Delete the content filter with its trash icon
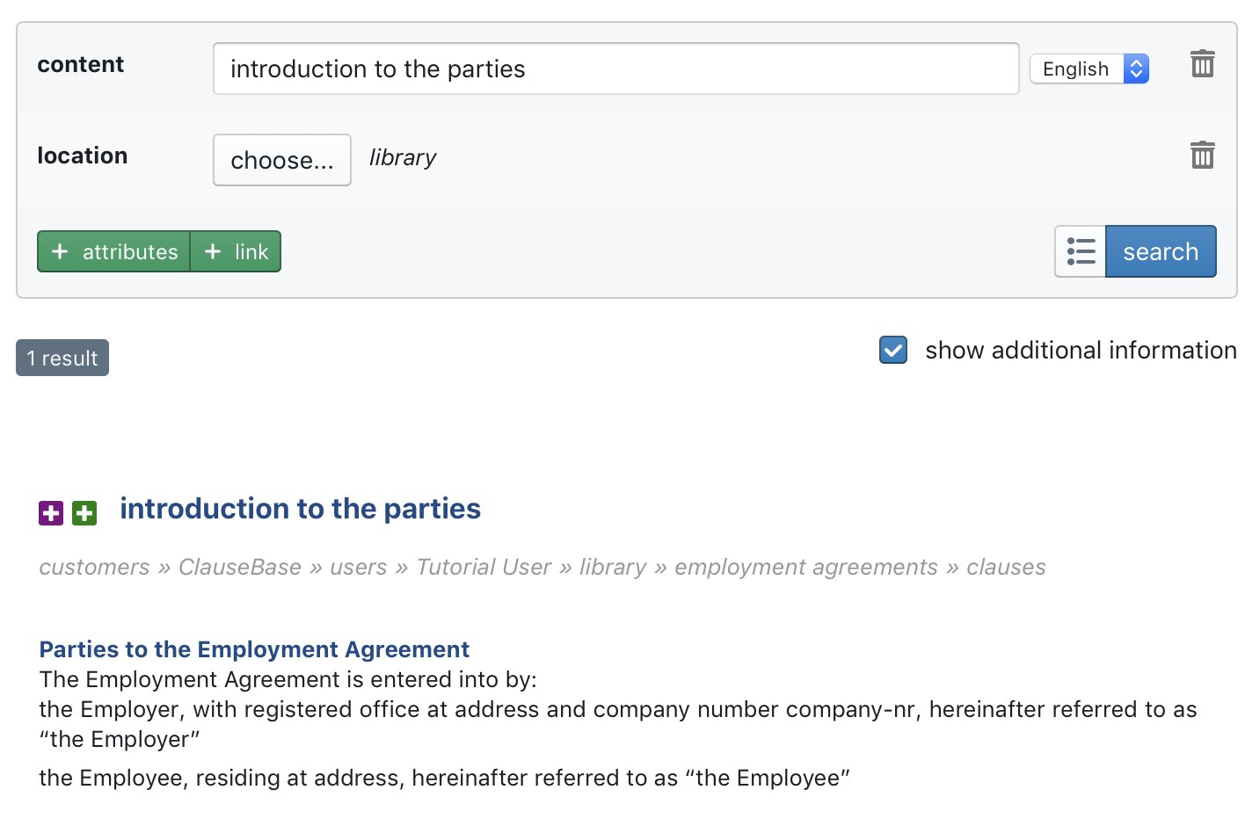 (1202, 64)
